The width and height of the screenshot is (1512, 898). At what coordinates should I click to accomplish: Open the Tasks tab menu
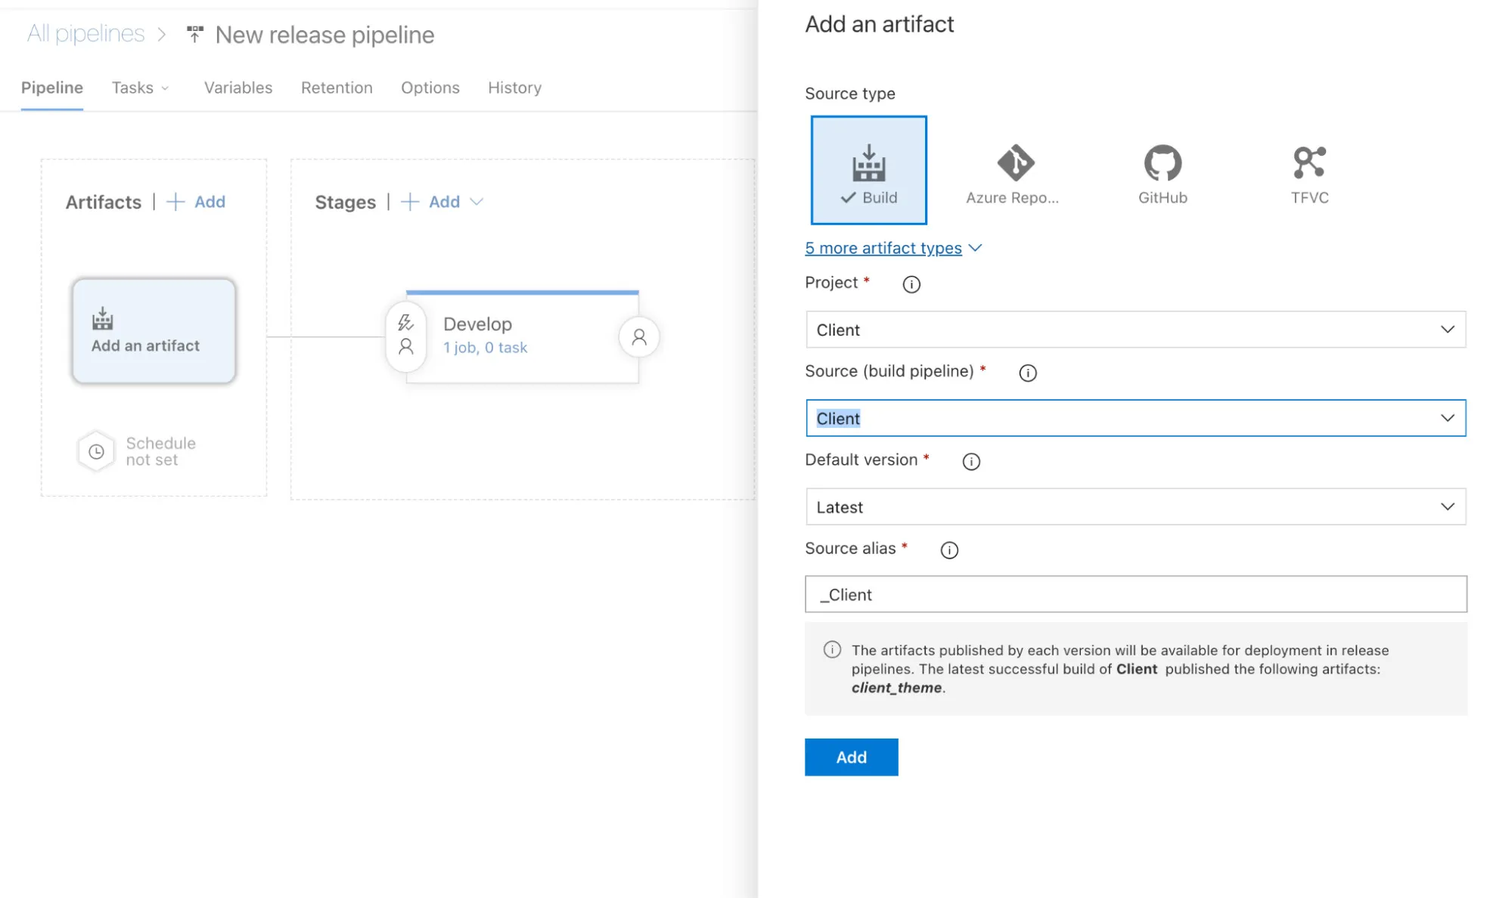coord(140,88)
